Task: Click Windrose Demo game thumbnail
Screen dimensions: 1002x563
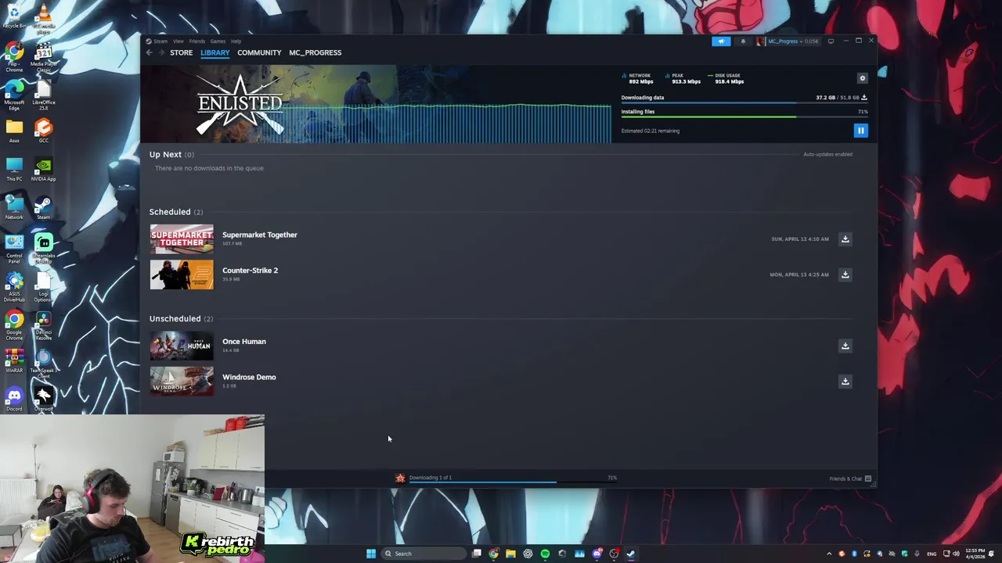Action: pos(182,382)
